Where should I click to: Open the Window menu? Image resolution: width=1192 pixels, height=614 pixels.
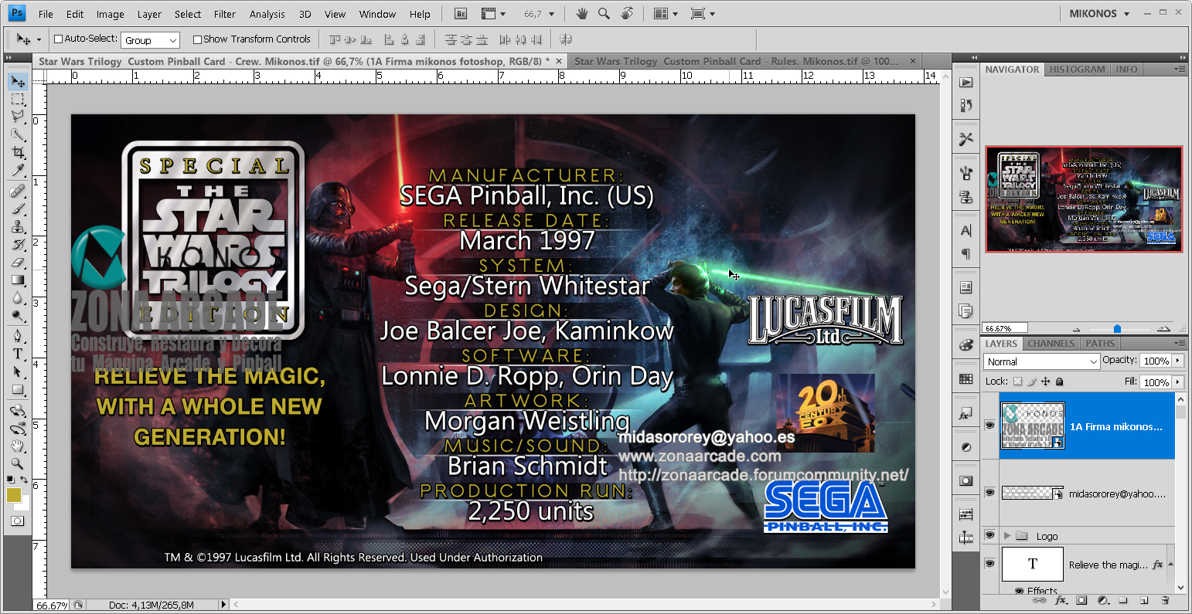click(377, 14)
